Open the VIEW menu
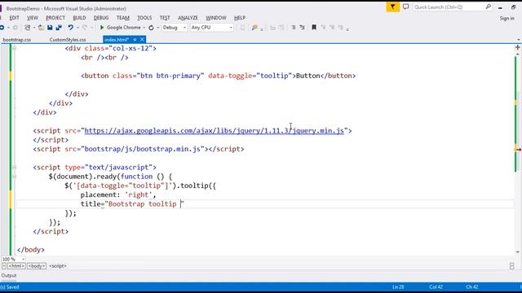522x293 pixels. [x=33, y=18]
